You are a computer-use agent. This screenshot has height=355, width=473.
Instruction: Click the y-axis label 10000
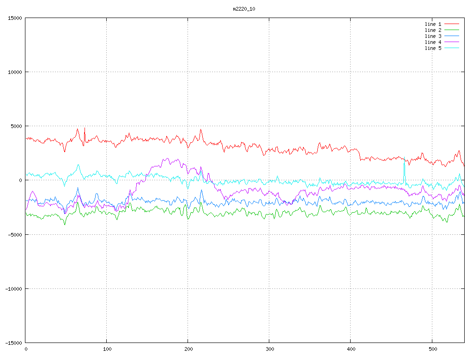click(15, 72)
